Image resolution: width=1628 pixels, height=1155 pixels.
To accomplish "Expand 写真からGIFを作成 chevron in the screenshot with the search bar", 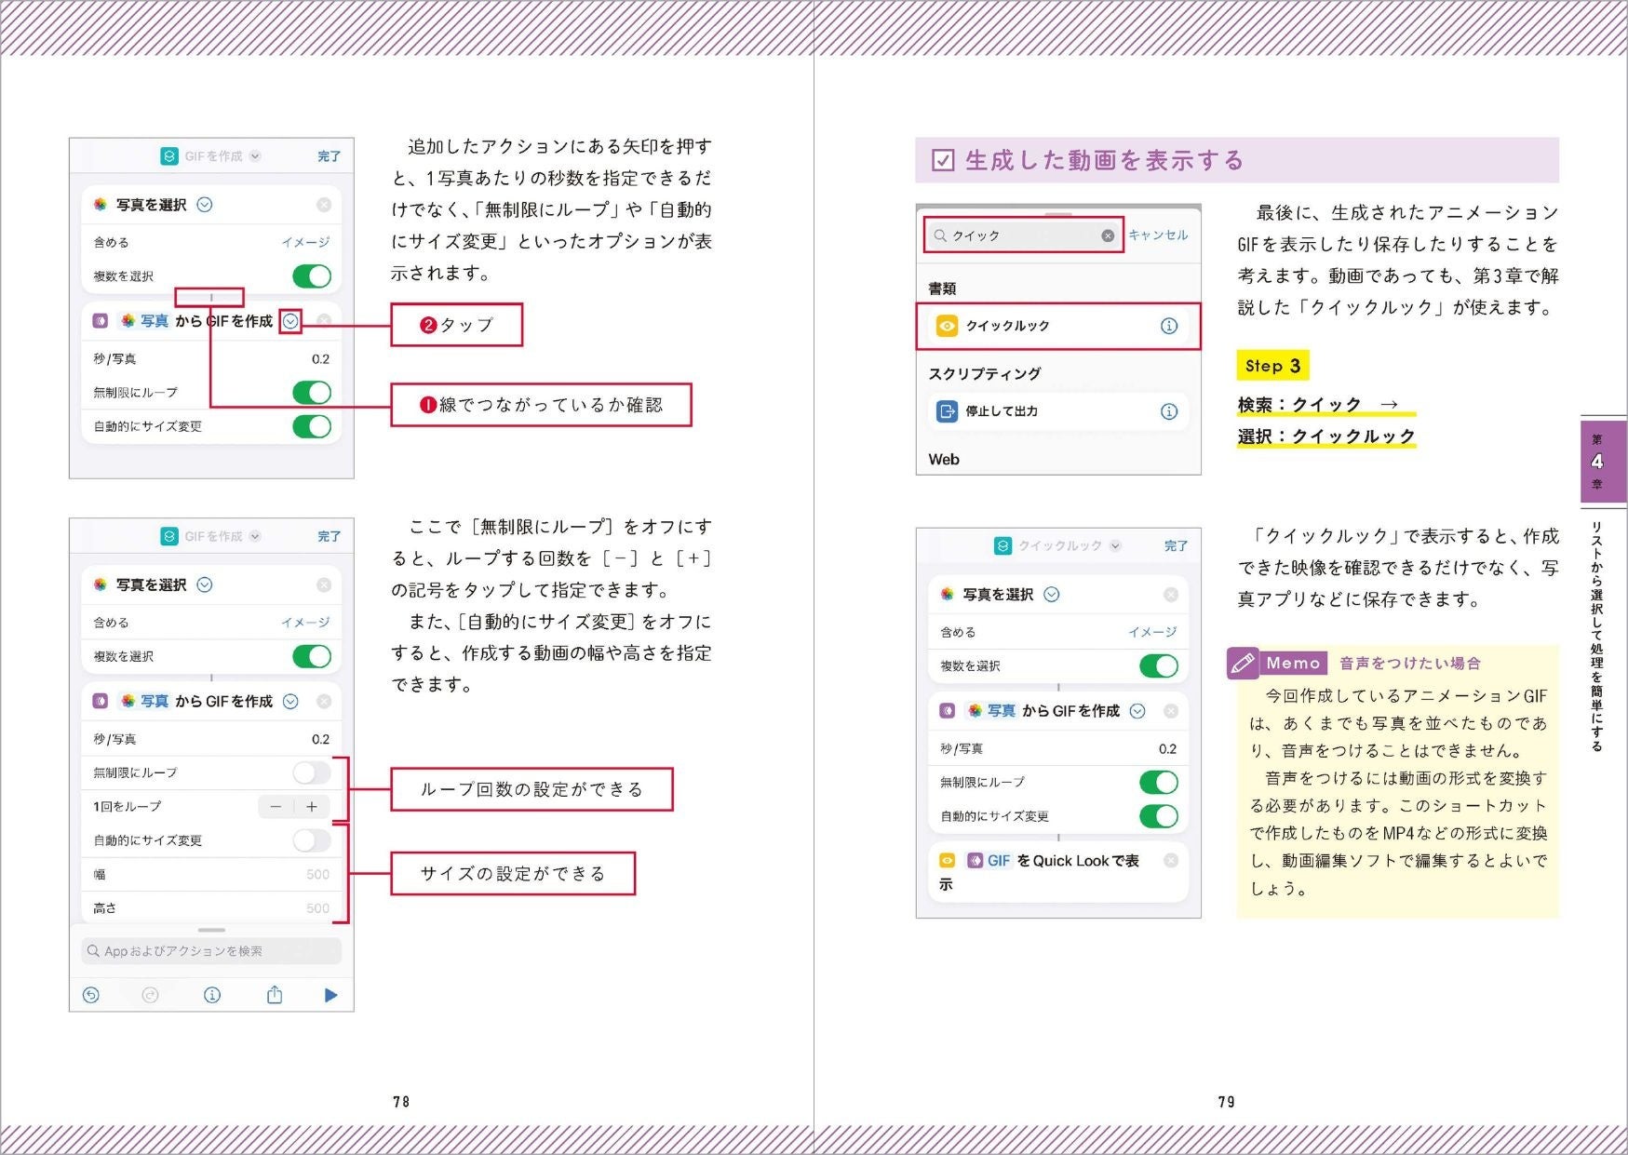I will tap(290, 702).
